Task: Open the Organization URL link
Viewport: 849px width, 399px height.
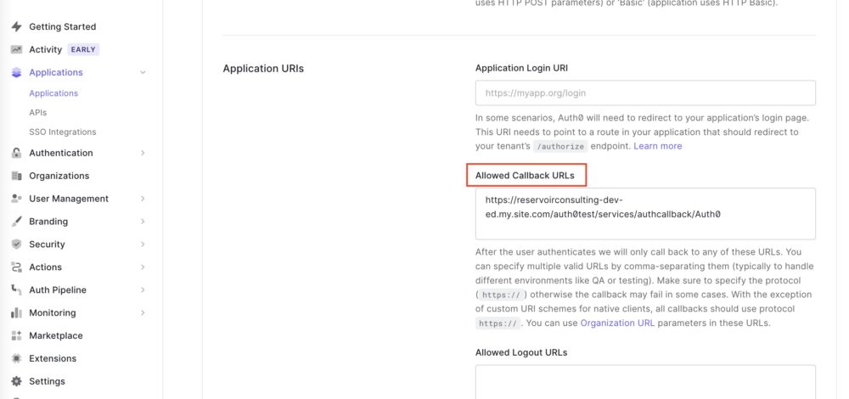Action: pos(617,323)
